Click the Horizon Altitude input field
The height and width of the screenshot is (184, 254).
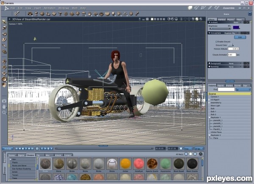click(233, 49)
